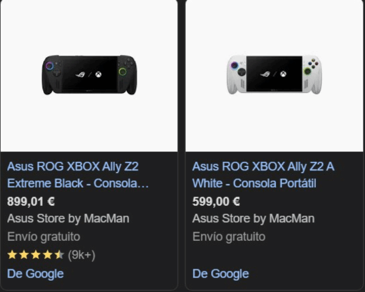Select the 599,00 € price
Viewport: 365px width, 292px height.
point(216,202)
